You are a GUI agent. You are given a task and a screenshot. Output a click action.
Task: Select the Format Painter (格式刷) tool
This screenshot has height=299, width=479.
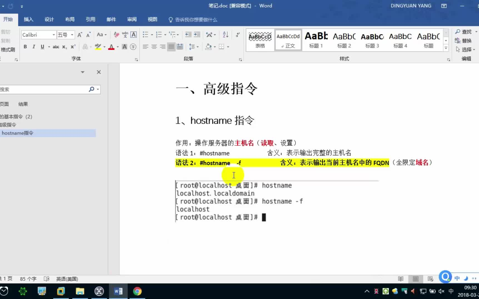(x=8, y=50)
